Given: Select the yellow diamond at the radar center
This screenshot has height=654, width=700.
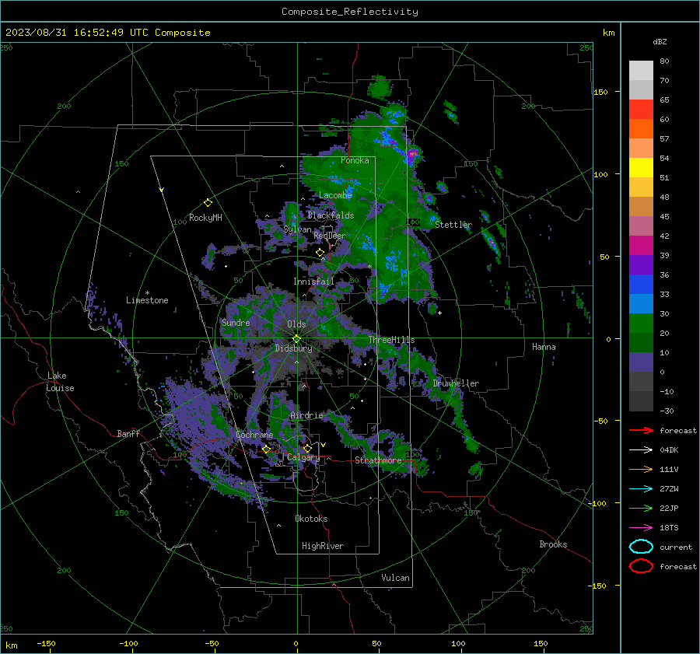Looking at the screenshot, I should (296, 339).
